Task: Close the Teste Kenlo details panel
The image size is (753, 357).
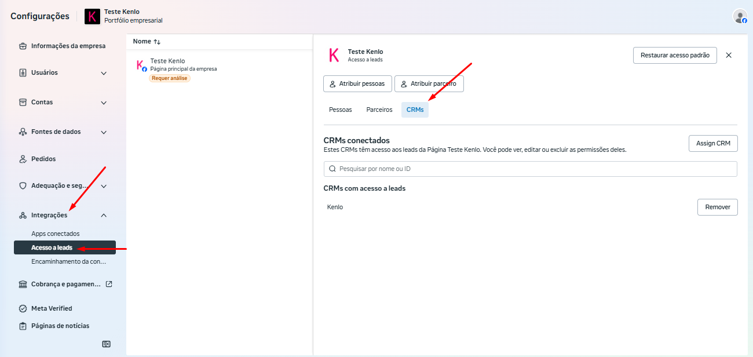Action: click(729, 55)
